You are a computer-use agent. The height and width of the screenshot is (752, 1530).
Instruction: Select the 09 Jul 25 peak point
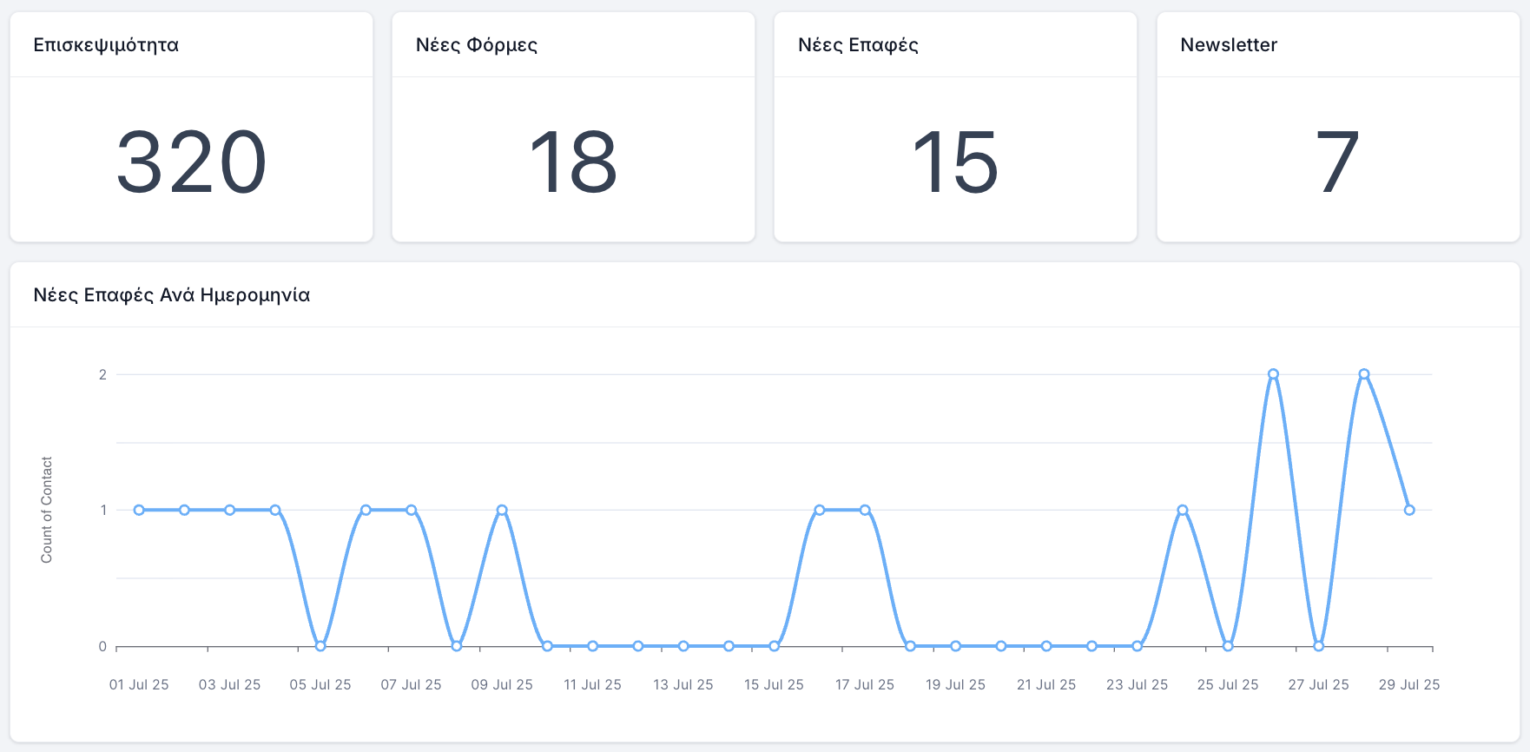502,510
